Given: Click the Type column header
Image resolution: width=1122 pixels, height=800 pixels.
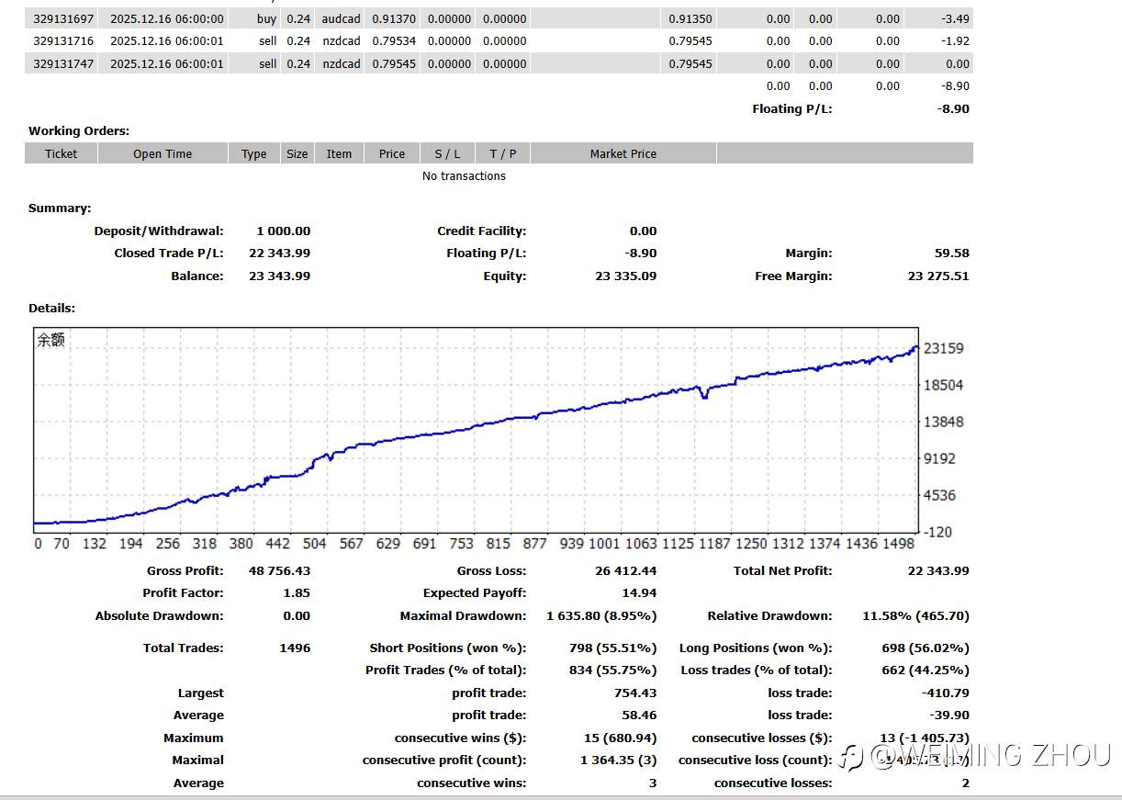Looking at the screenshot, I should 254,153.
